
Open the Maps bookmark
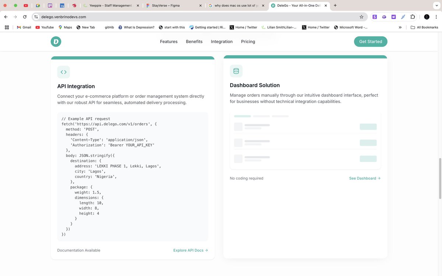coord(65,27)
